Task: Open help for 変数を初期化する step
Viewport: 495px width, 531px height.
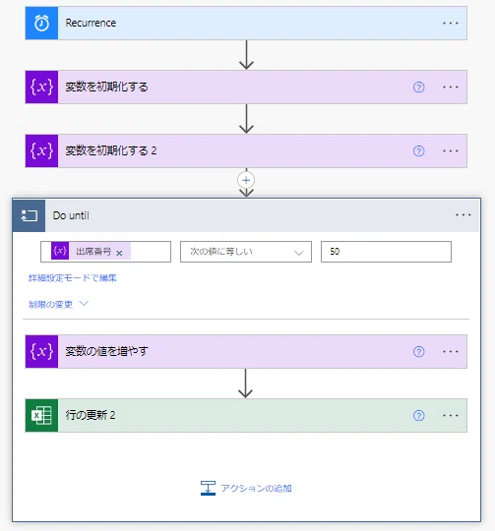Action: pyautogui.click(x=419, y=88)
